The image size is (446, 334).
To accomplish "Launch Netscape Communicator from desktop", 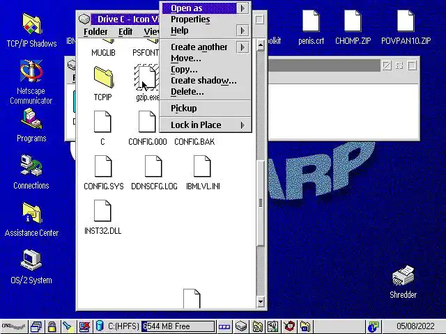I will (x=31, y=71).
